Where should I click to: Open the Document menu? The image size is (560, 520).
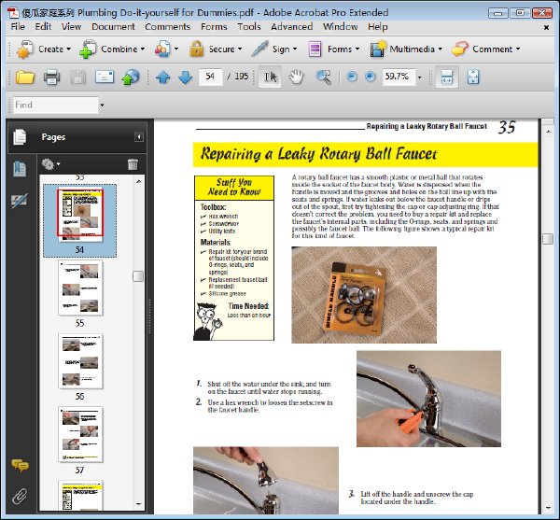point(113,27)
